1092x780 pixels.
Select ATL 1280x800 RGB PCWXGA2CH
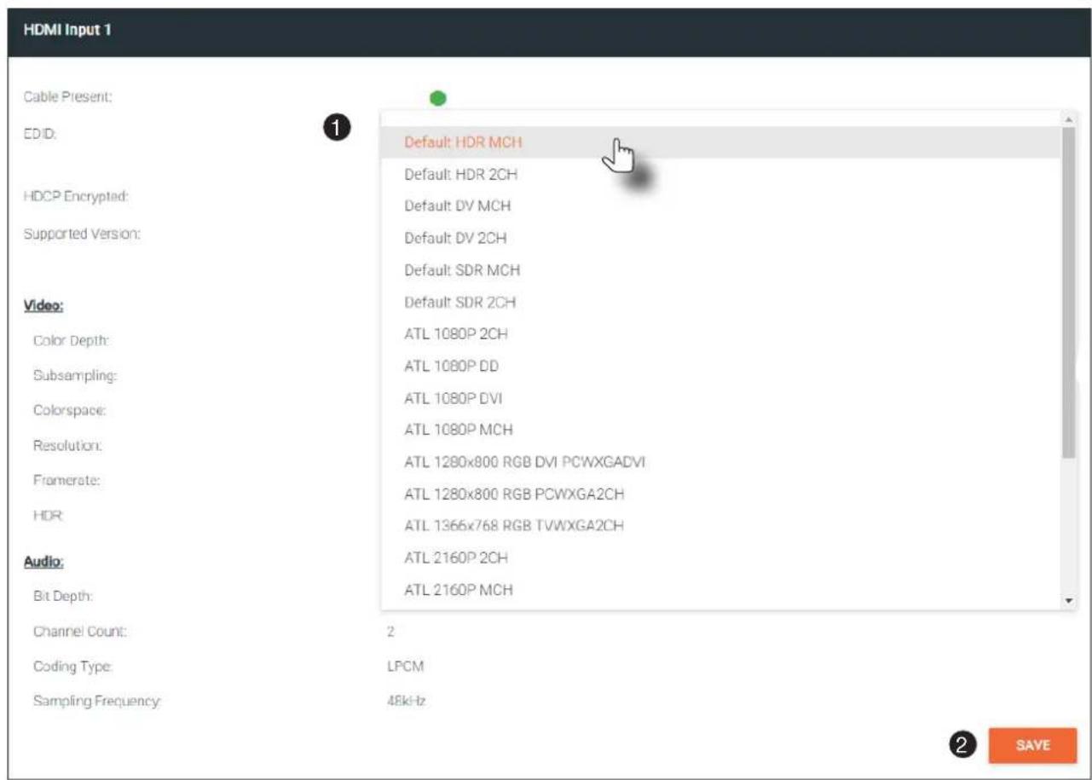[720, 494]
